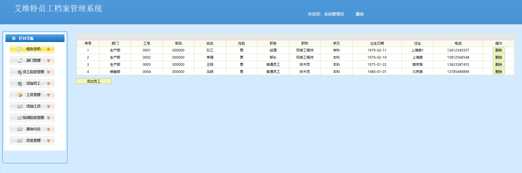The image size is (522, 173).
Task: Click the plus icon beside 栏目导航
Action: [x=14, y=38]
